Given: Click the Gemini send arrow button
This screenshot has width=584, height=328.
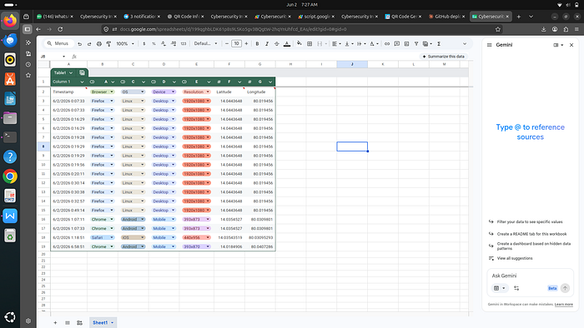Looking at the screenshot, I should (x=565, y=288).
